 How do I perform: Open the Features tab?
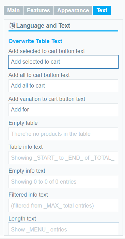click(38, 10)
